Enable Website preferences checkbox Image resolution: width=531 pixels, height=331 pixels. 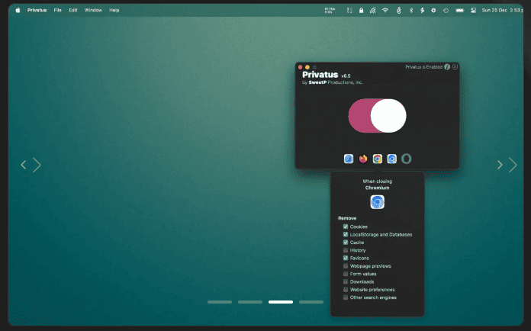346,290
